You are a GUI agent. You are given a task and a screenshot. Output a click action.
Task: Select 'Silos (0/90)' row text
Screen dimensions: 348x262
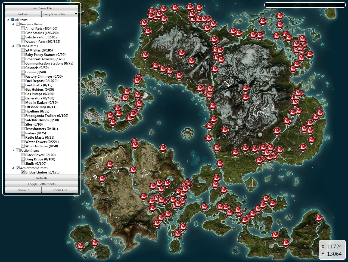(x=34, y=124)
